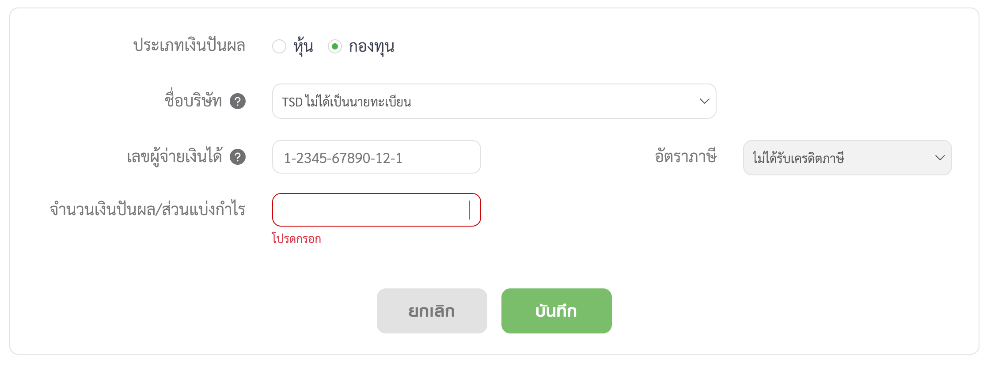This screenshot has width=1002, height=371.
Task: Open the อัตราภาษี tax rate dropdown
Action: [x=847, y=158]
